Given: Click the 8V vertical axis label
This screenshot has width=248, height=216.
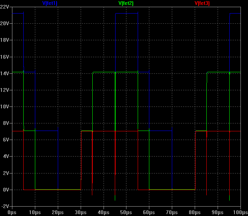Looking at the screenshot, I should (6, 123).
